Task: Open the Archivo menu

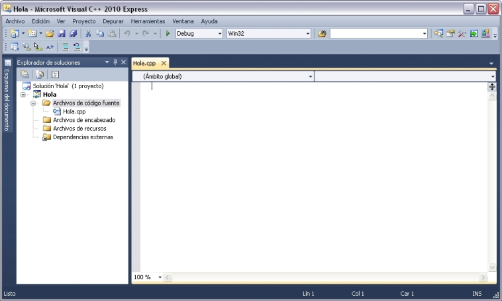Action: [x=15, y=21]
